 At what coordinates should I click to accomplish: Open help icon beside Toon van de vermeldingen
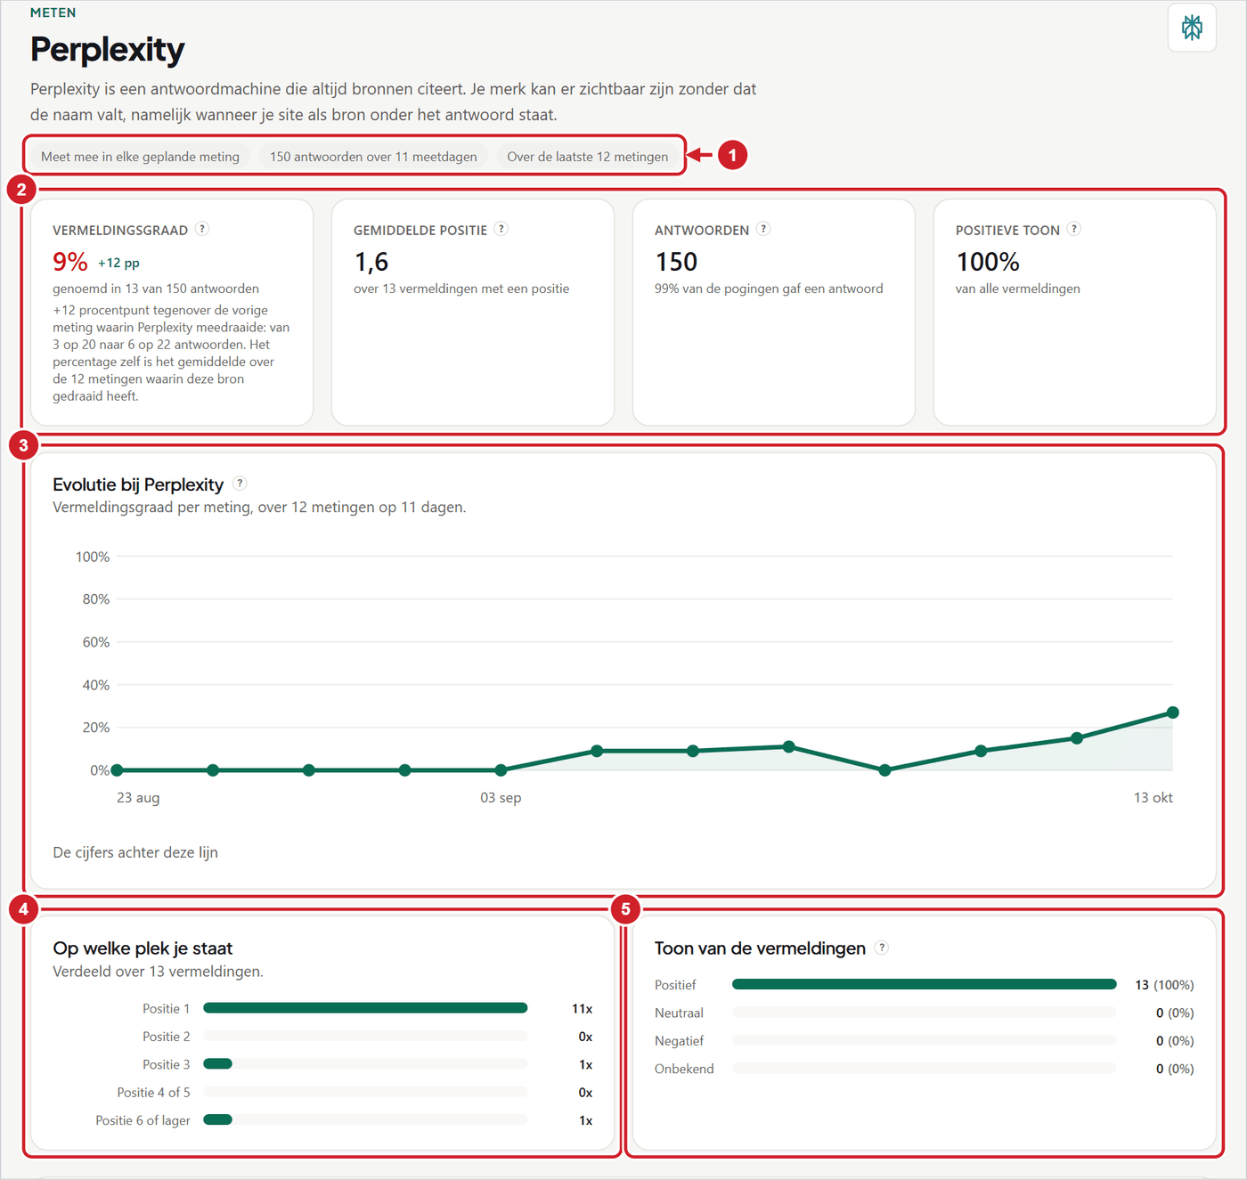[x=882, y=948]
